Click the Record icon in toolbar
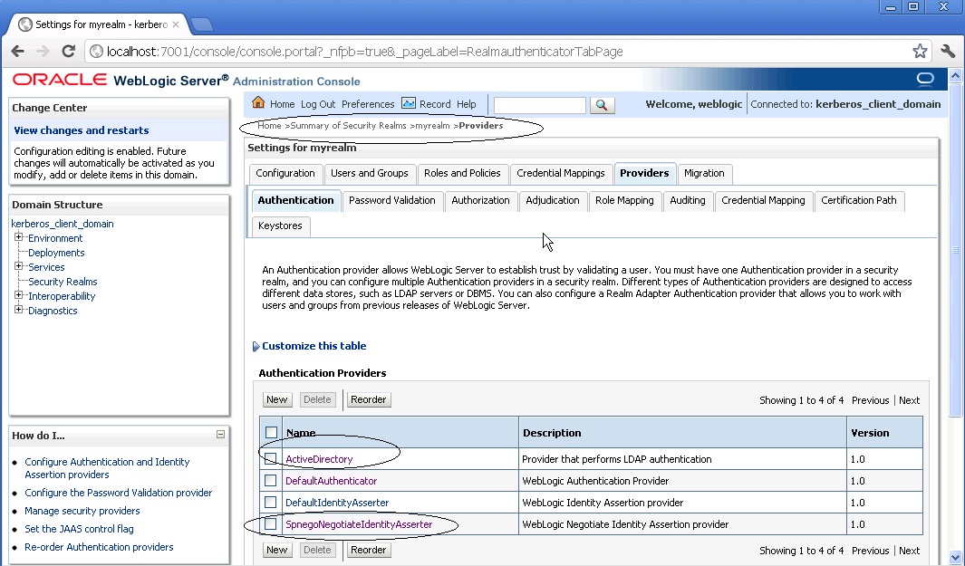This screenshot has height=566, width=965. (409, 103)
